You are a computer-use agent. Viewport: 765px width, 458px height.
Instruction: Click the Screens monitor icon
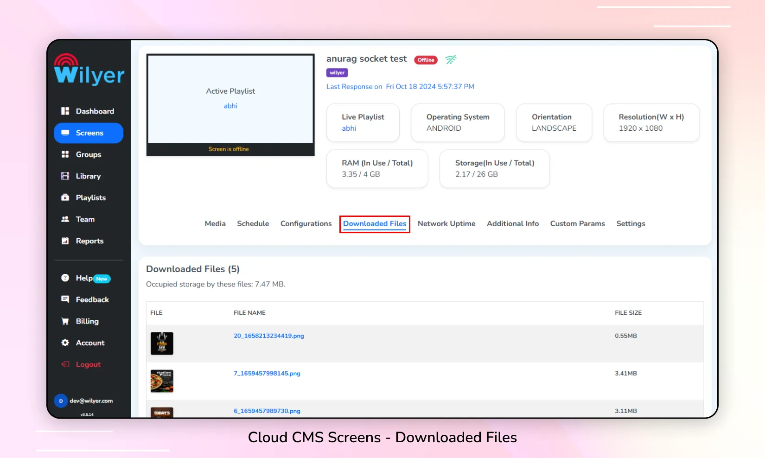65,133
